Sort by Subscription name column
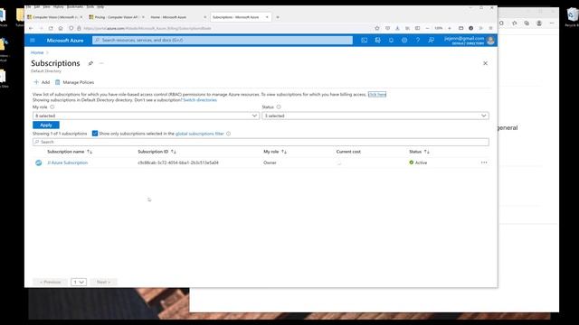The height and width of the screenshot is (325, 579). pyautogui.click(x=70, y=152)
